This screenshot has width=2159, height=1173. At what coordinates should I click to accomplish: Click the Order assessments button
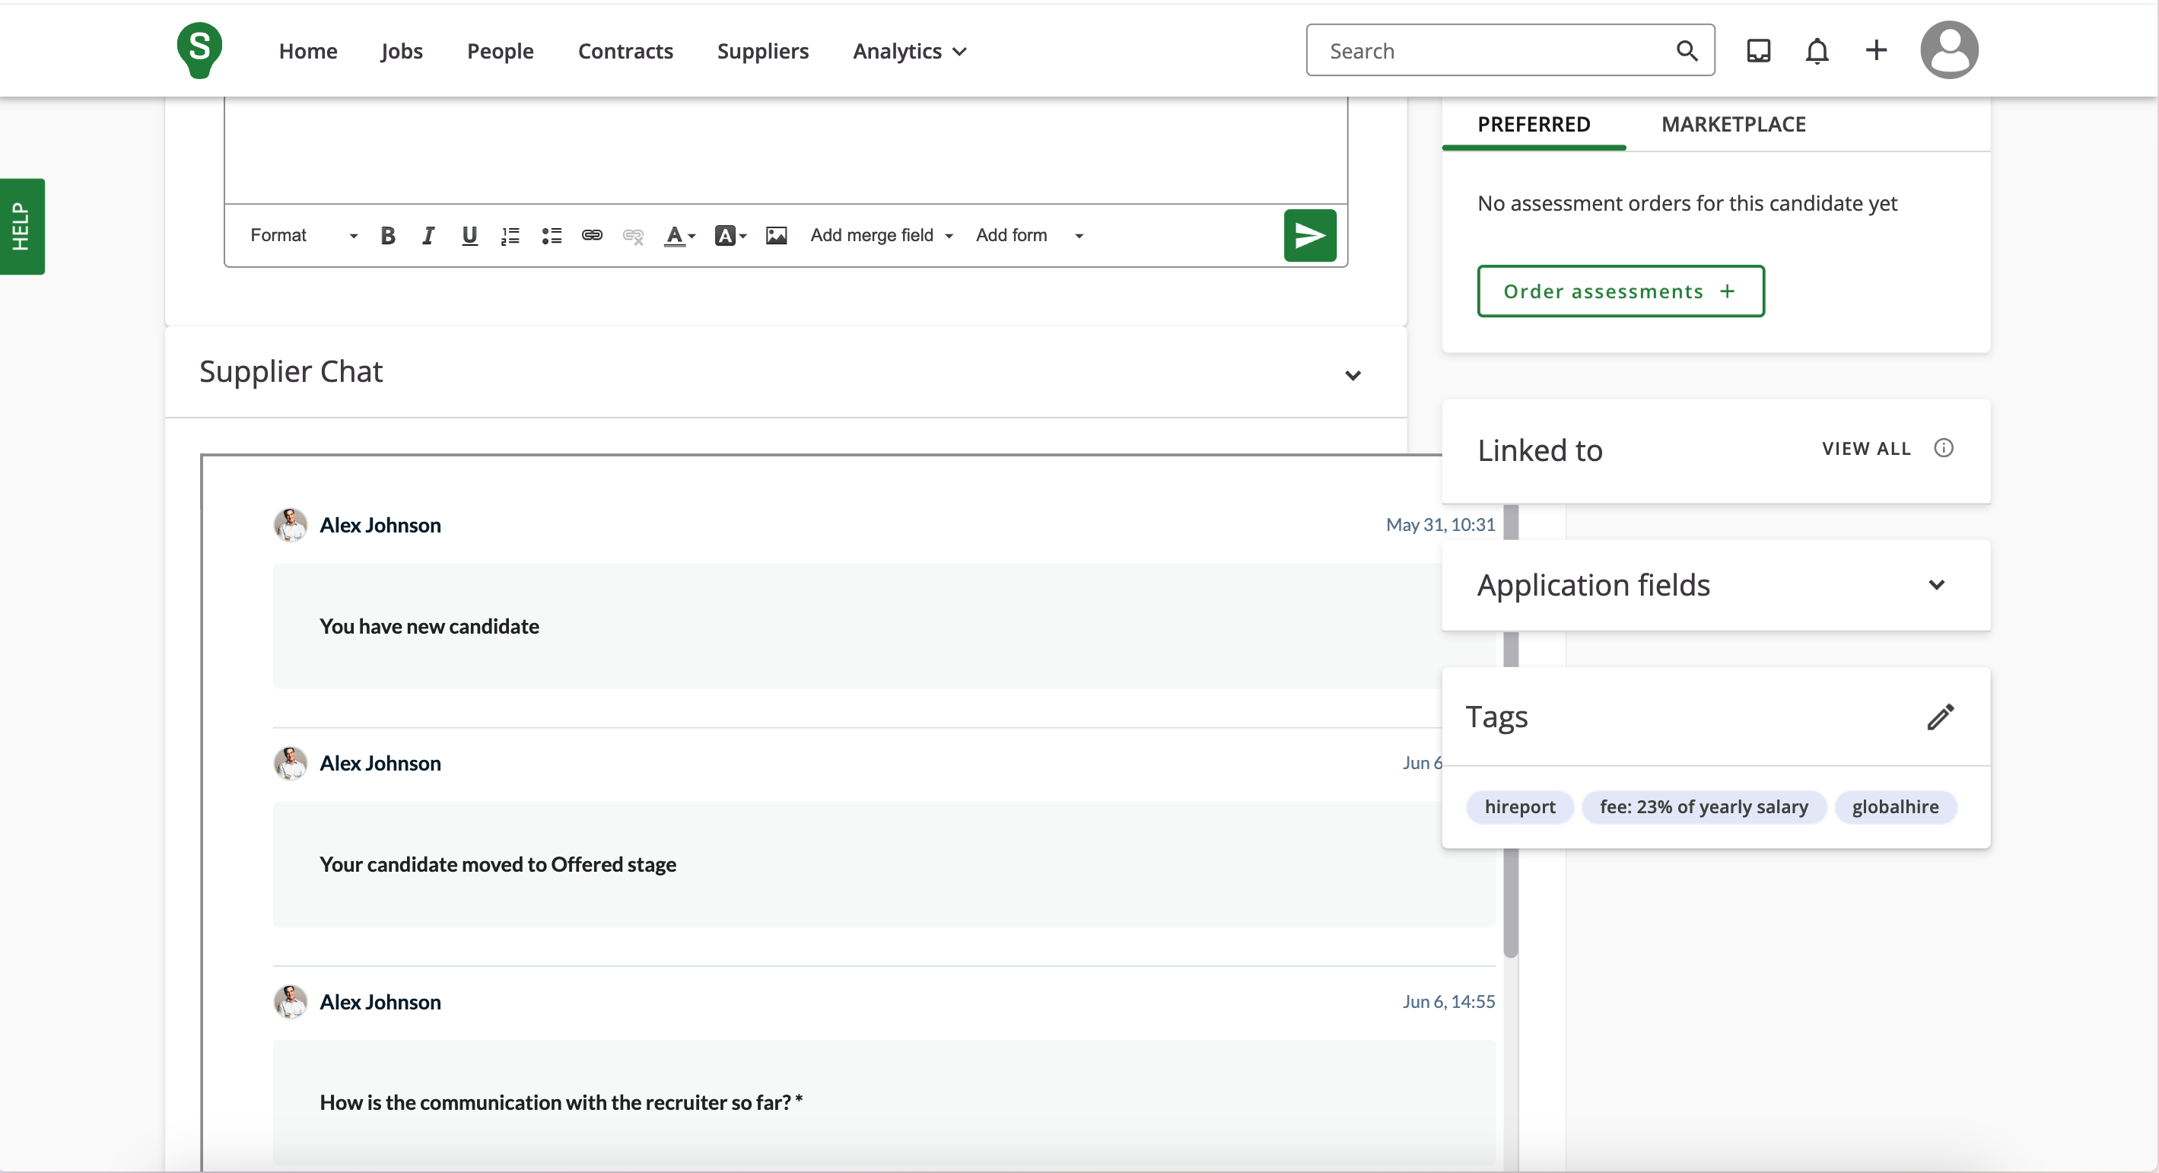tap(1619, 291)
